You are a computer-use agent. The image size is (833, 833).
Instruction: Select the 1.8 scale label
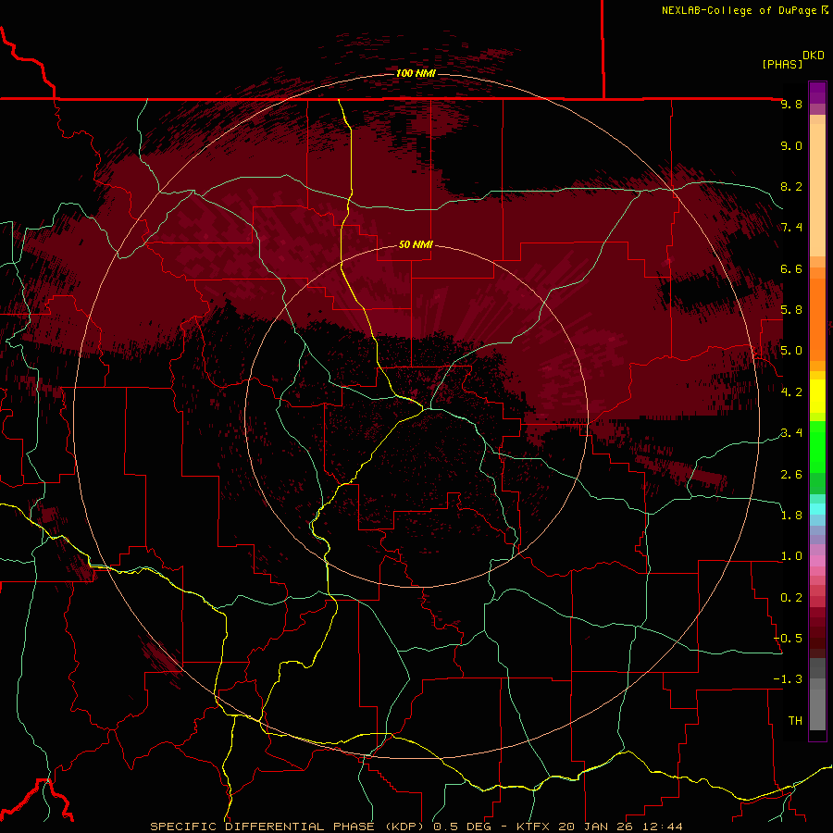coord(791,516)
